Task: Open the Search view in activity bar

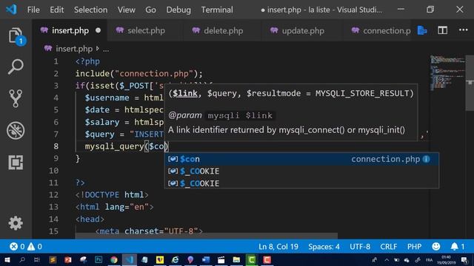Action: (16, 66)
